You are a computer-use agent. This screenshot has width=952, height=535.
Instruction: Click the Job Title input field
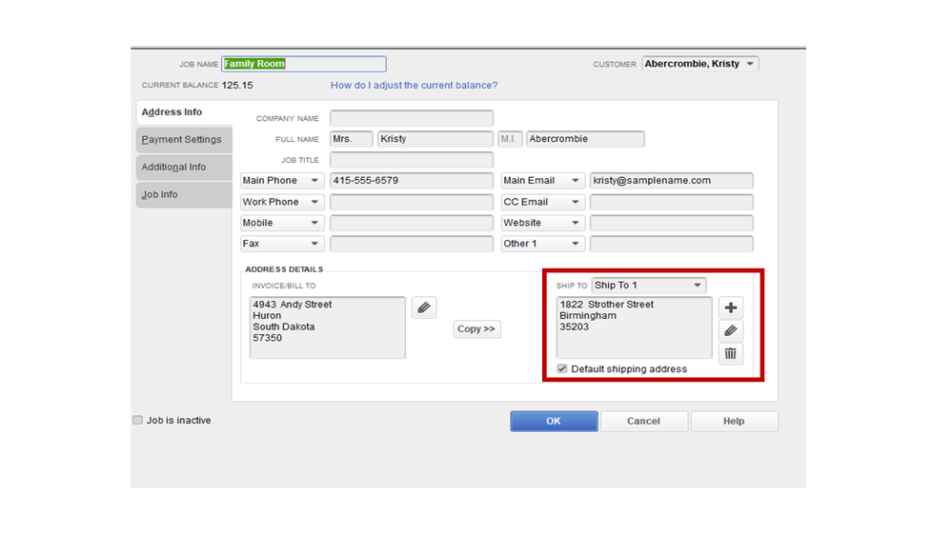(x=412, y=160)
